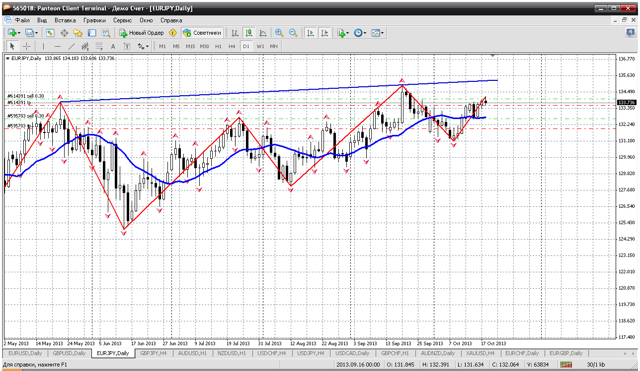640x371 pixels.
Task: Draw a trendline with the diagonal line tool
Action: tap(71, 46)
